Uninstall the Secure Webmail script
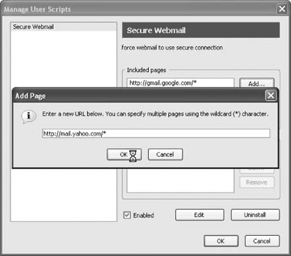The image size is (291, 256). 255,215
